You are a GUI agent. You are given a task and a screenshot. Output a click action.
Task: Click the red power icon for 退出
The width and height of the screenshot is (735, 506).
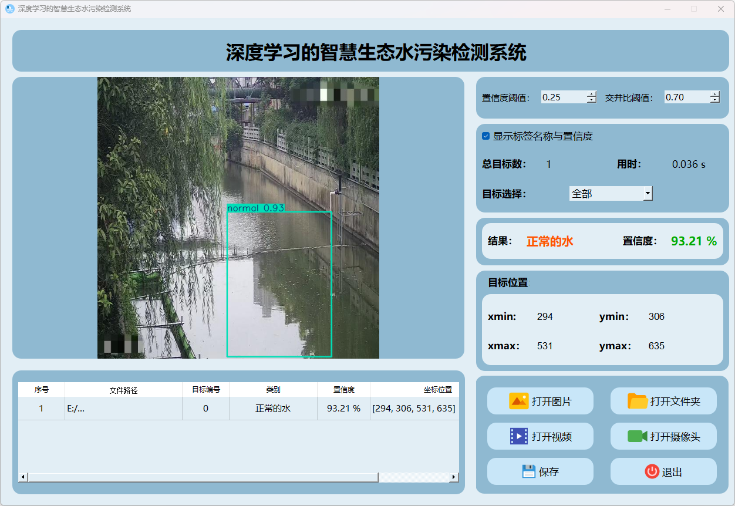point(652,471)
